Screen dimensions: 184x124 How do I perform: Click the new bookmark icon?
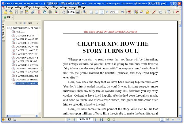point(20,23)
